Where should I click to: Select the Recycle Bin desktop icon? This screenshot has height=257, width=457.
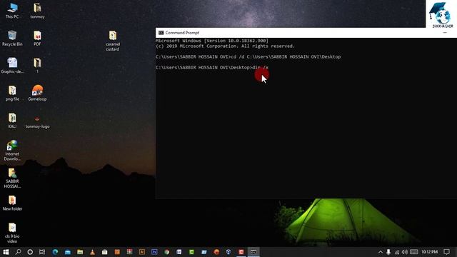[x=12, y=38]
